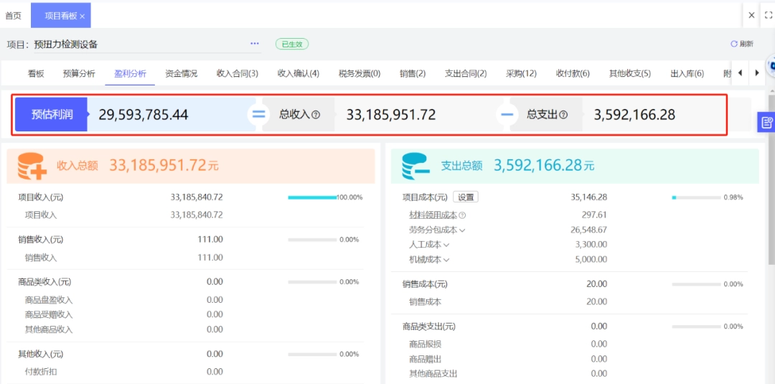Click the 设置 button next to 项目成本
The height and width of the screenshot is (384, 775).
[x=466, y=197]
